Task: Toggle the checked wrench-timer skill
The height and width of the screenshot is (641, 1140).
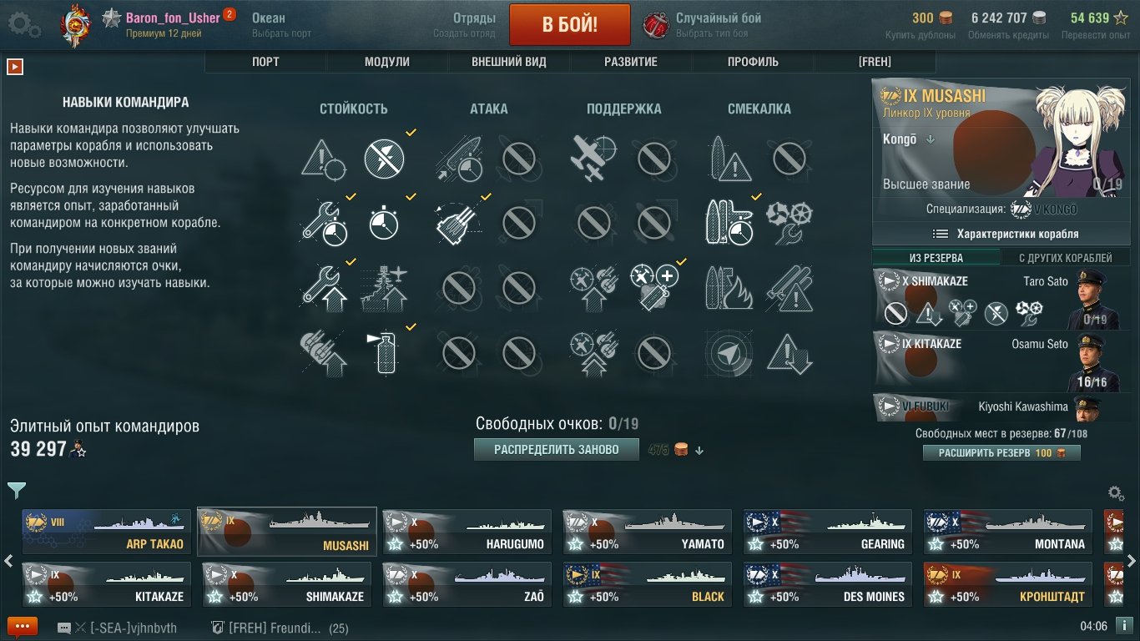Action: coord(325,221)
